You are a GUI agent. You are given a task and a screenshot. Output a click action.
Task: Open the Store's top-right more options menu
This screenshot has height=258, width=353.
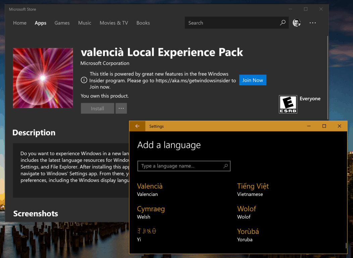pos(312,23)
